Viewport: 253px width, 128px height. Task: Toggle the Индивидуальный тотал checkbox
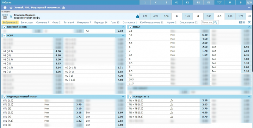click(x=4, y=96)
